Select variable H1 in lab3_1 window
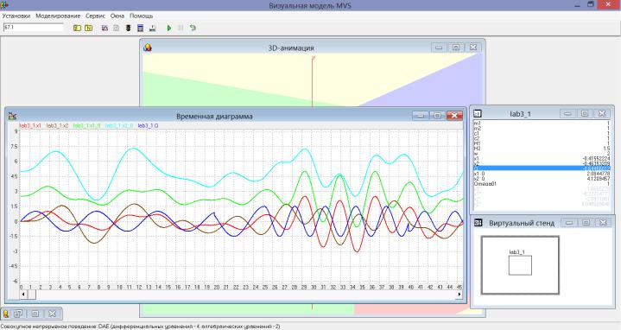 542,143
